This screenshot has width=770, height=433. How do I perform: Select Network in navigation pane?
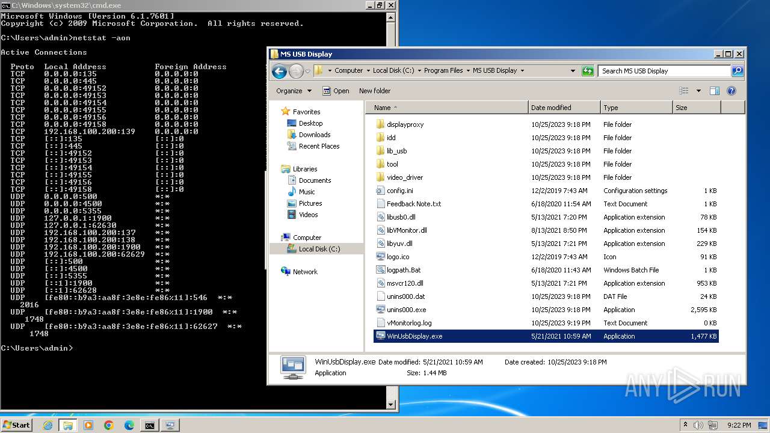305,272
